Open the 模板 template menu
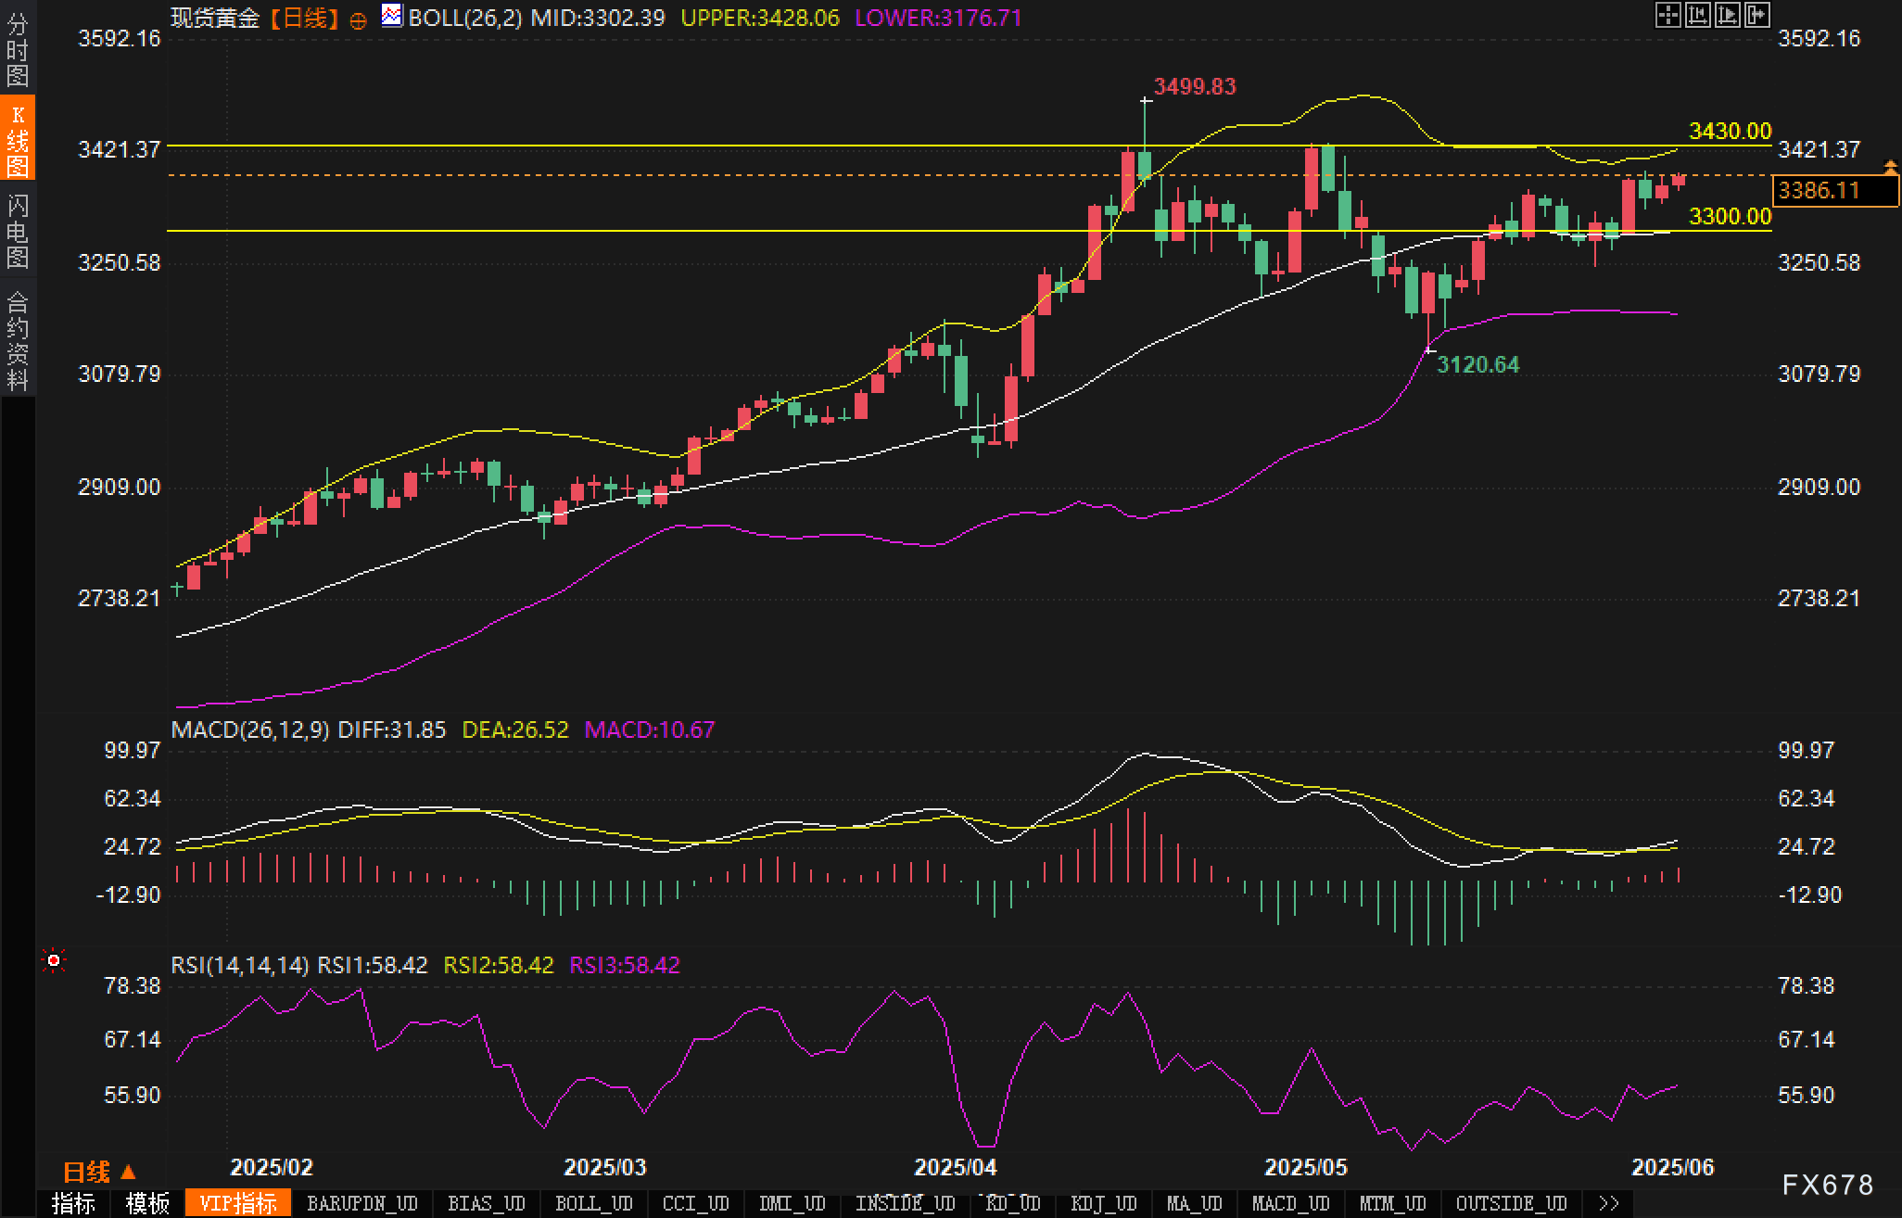The height and width of the screenshot is (1218, 1902). click(x=147, y=1203)
